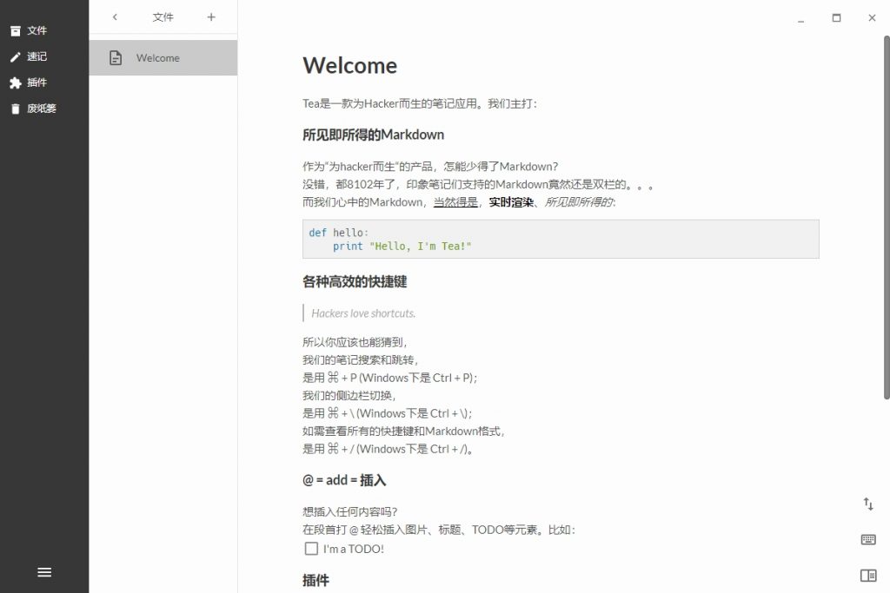
Task: Click the 想插入任何内容吗? line
Action: (x=349, y=512)
